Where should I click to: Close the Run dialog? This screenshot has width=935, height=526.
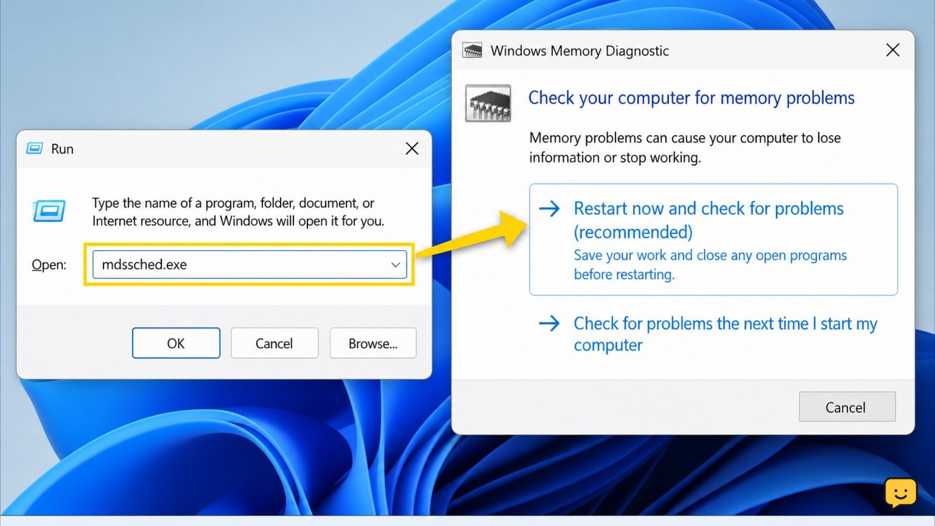tap(412, 148)
